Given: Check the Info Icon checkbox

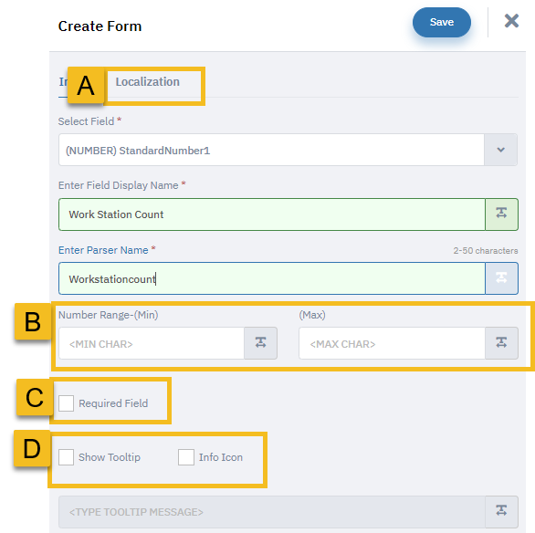Looking at the screenshot, I should click(x=186, y=457).
